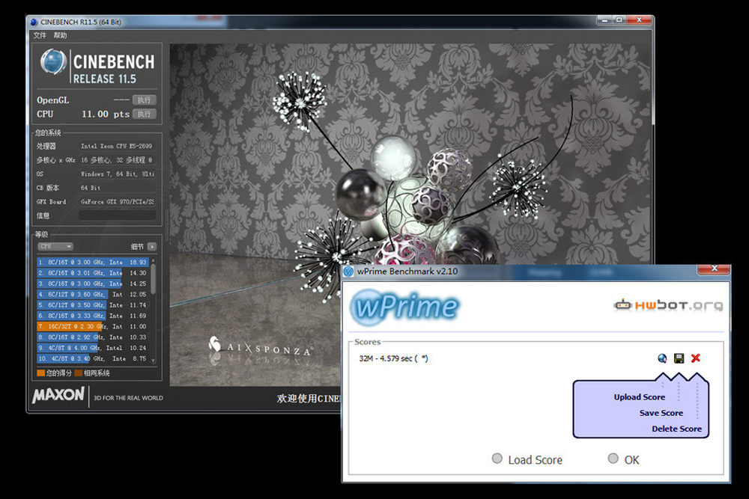749x499 pixels.
Task: Select rank 9 4C/8T @ 4.00 GHz entry
Action: tap(93, 348)
